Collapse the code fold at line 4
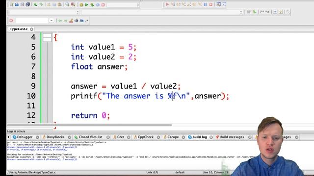 point(47,38)
